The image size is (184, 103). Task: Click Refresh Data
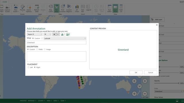37,8
